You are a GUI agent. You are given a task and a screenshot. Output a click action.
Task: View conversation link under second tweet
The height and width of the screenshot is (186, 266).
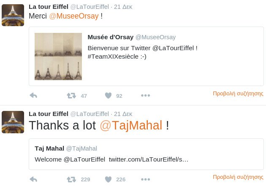238,177
